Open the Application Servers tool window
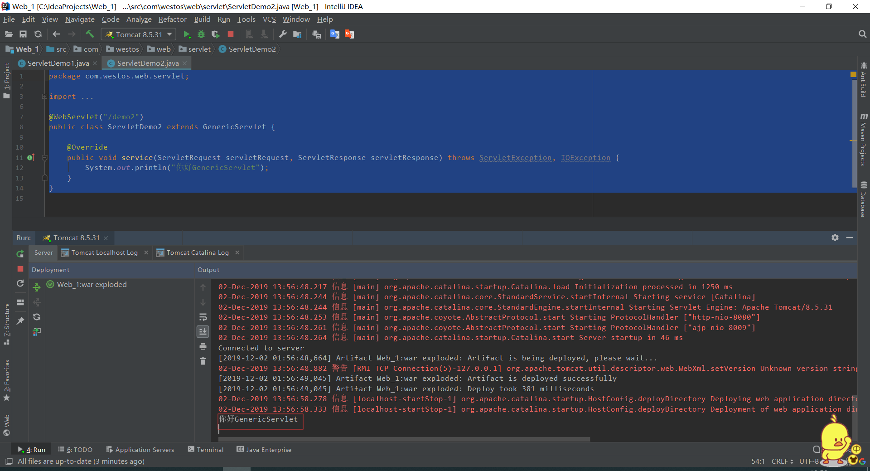The image size is (870, 471). (x=144, y=449)
